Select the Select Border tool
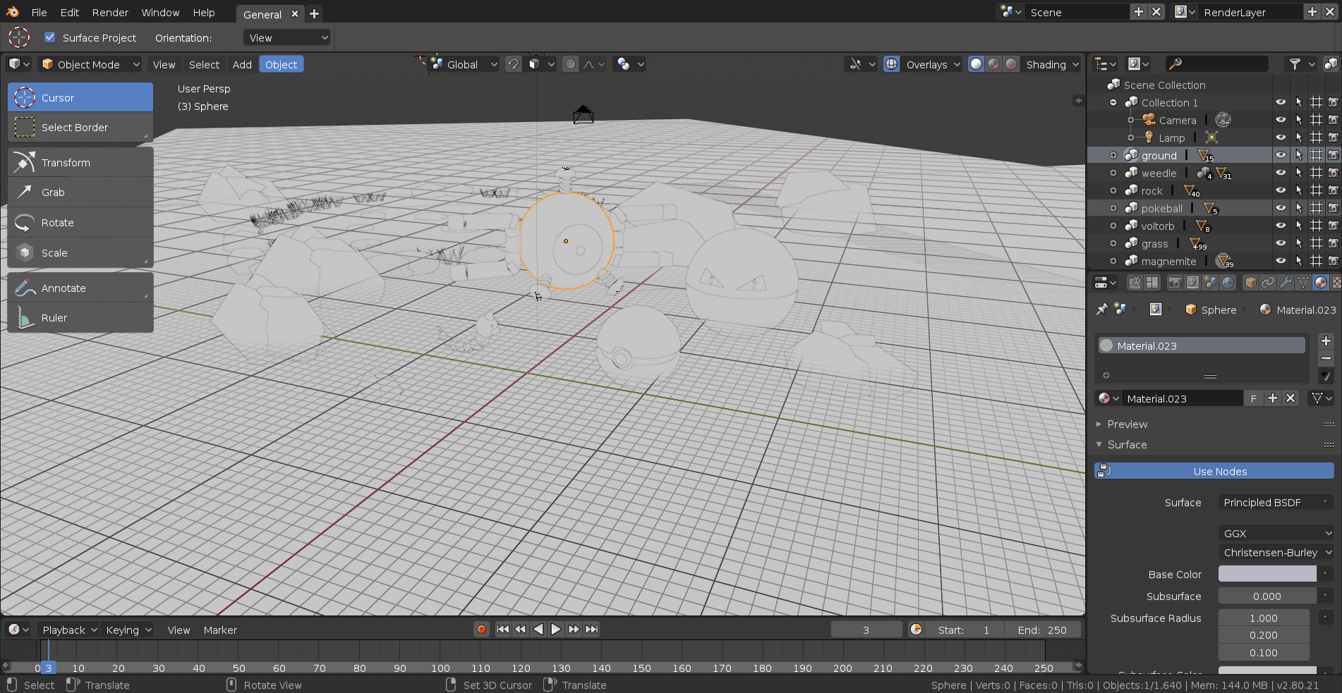The height and width of the screenshot is (693, 1342). [80, 128]
